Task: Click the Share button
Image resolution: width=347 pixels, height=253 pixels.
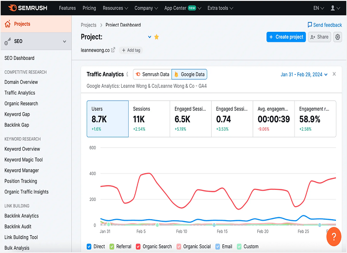Action: click(x=320, y=37)
